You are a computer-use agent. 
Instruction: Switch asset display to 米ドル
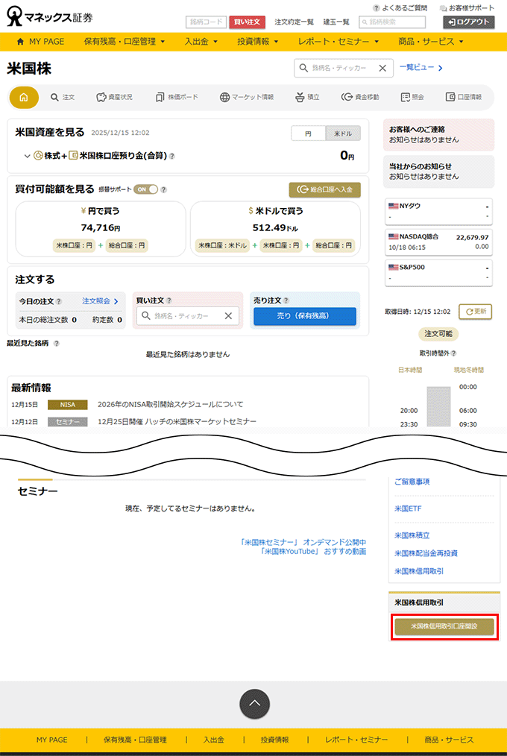pyautogui.click(x=343, y=133)
